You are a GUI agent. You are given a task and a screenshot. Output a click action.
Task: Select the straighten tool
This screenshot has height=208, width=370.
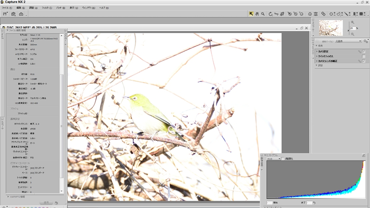point(276,14)
